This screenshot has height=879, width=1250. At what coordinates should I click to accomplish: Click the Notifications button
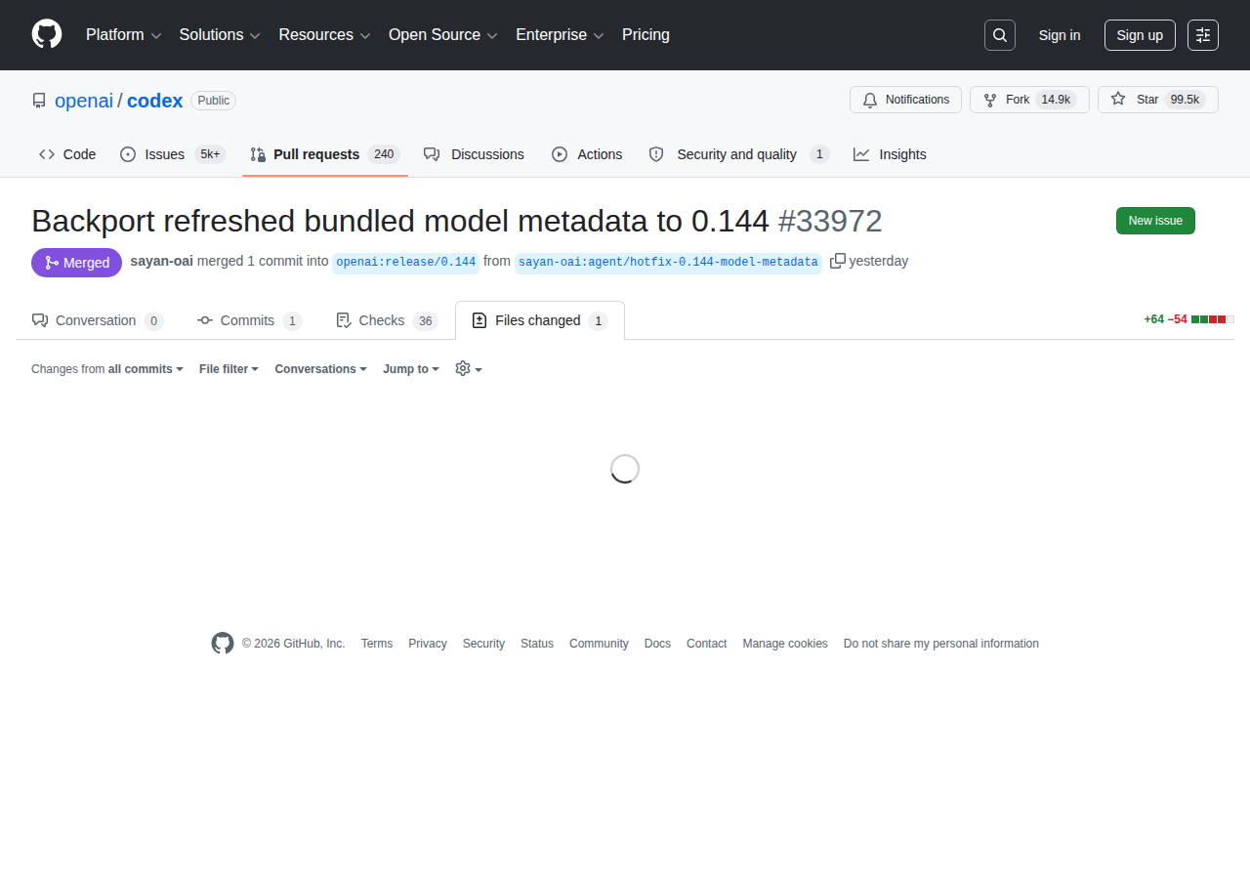(905, 100)
